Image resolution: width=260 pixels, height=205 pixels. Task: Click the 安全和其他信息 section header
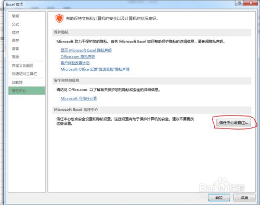point(152,81)
